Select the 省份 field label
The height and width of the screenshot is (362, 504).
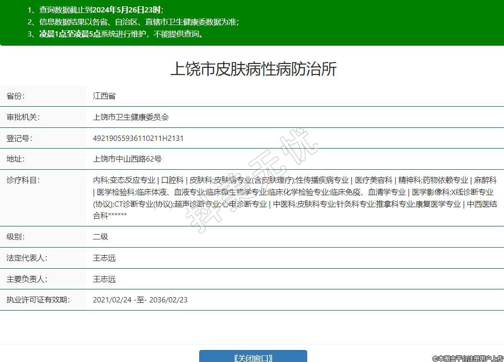(15, 96)
